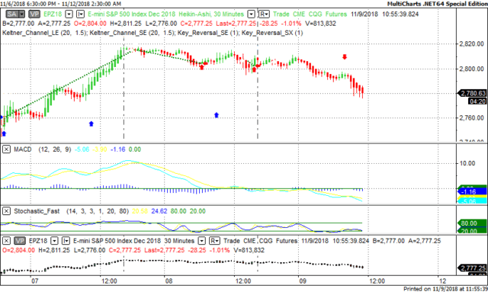
Task: Click the blue up arrow marker at chart's lower-left corner
Action: 4,134
